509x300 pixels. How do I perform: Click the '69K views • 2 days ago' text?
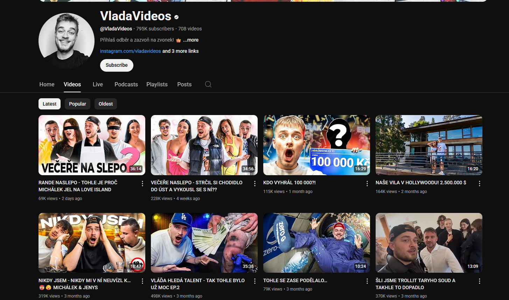coord(60,198)
